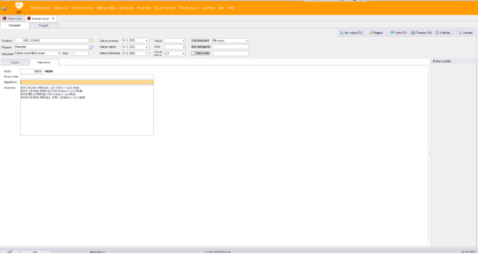Expand the Dokument type dropdown
The height and width of the screenshot is (255, 478).
[x=59, y=54]
